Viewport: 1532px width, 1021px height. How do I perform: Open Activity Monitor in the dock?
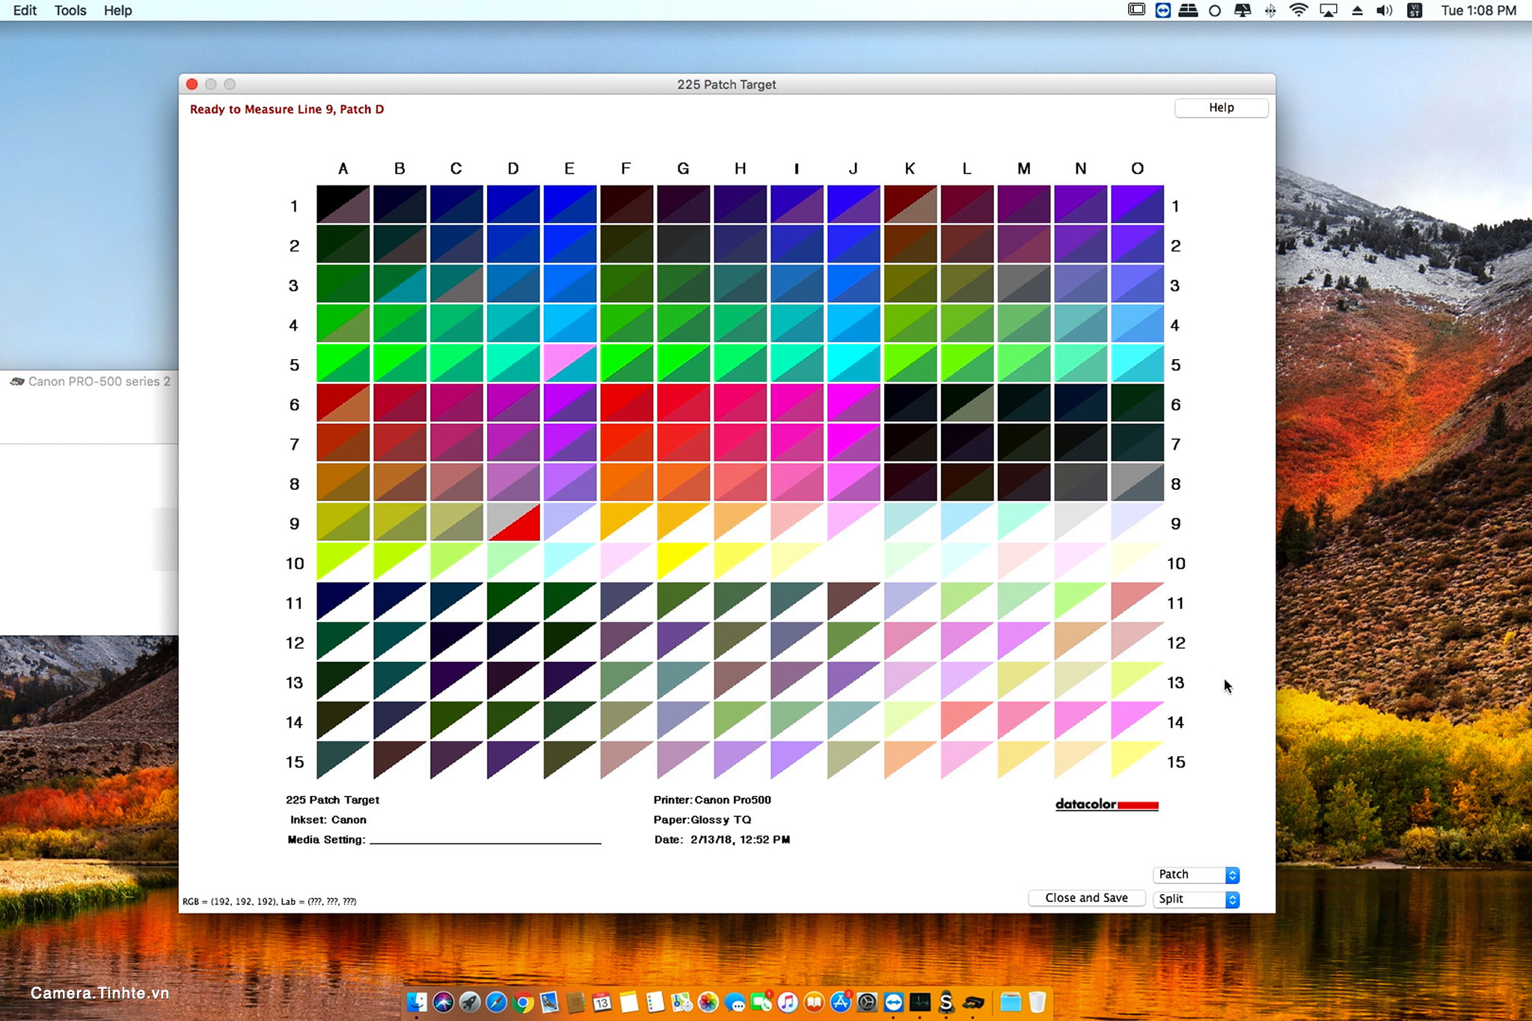click(x=919, y=1002)
